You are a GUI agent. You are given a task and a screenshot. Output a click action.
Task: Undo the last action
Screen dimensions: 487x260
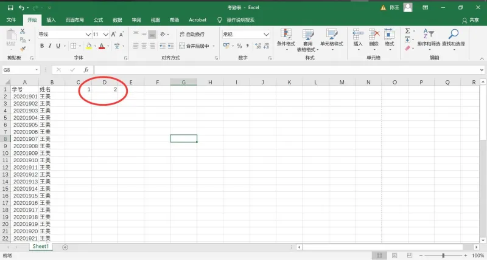[21, 7]
